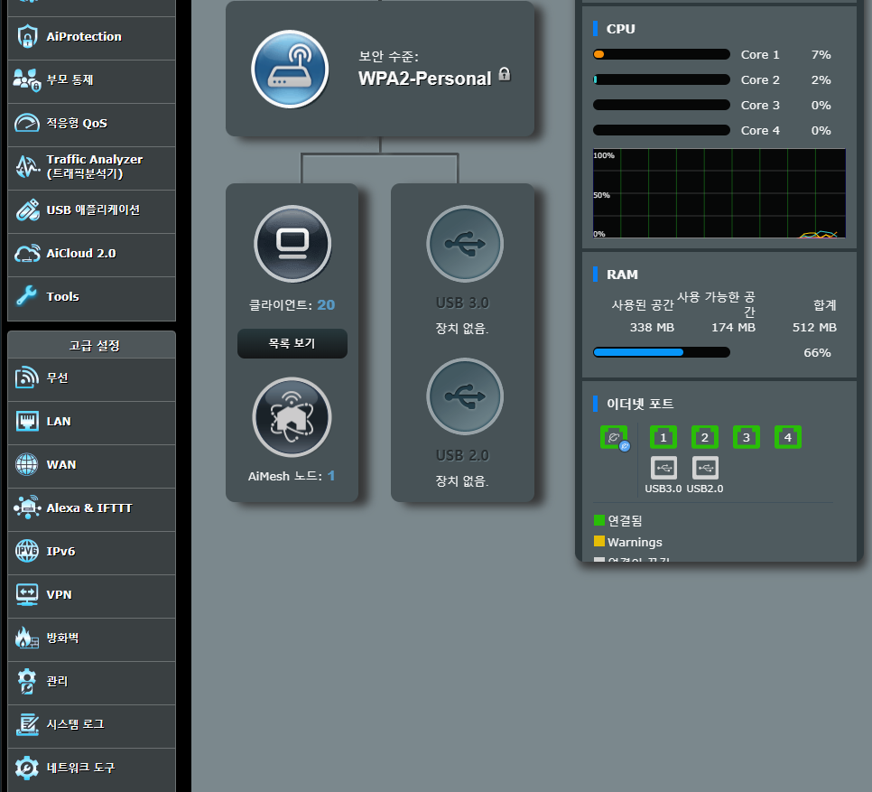
Task: Click LAN port 4 status icon
Action: pyautogui.click(x=788, y=437)
